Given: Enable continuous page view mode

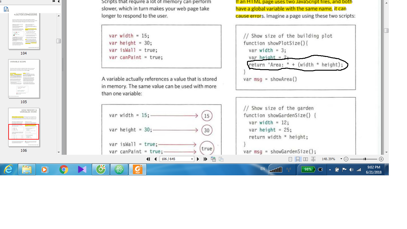Looking at the screenshot, I should click(x=298, y=159).
